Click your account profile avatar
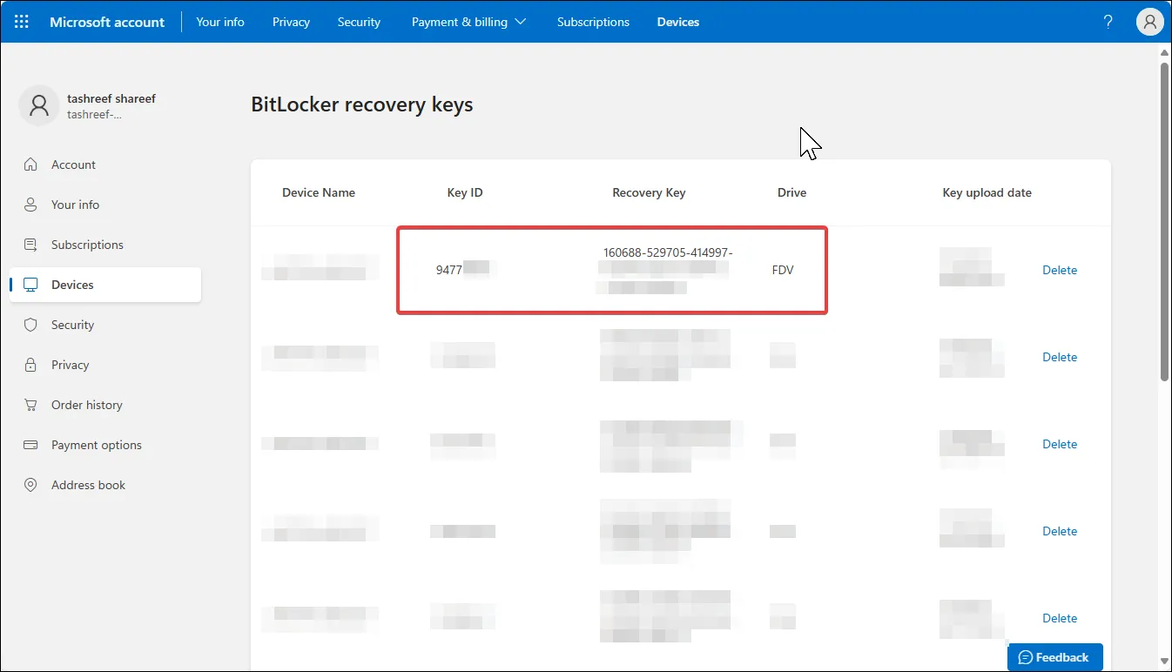The image size is (1172, 672). tap(1150, 21)
